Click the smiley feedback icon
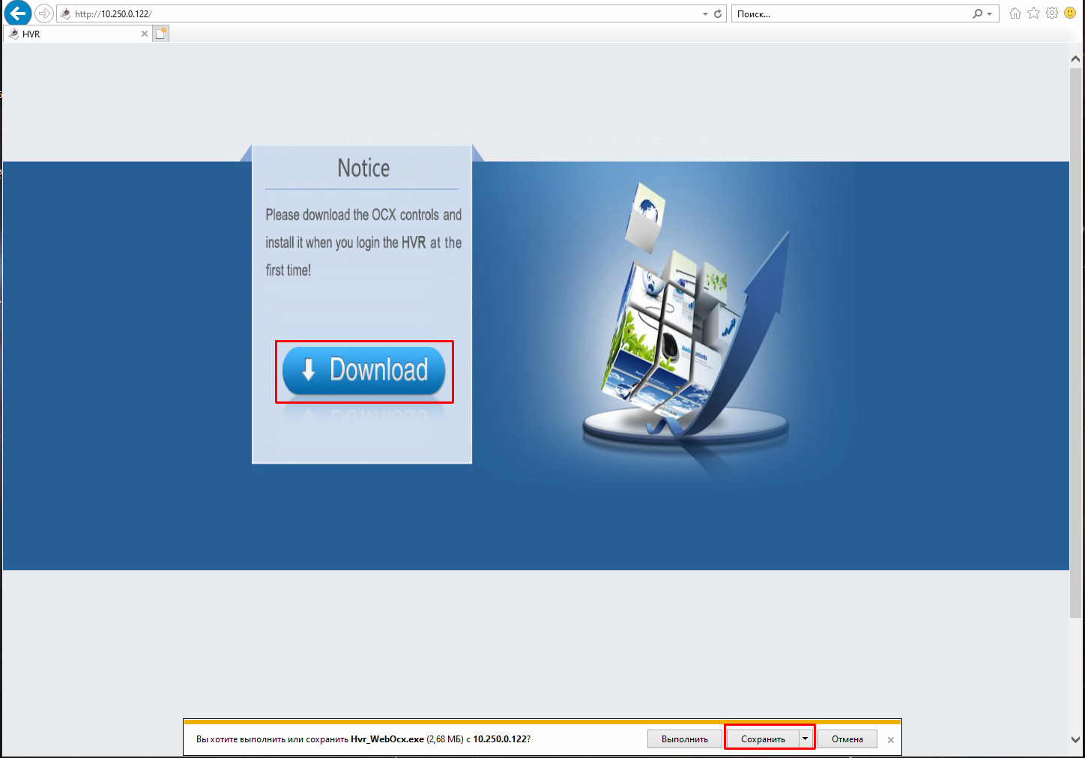Screen dimensions: 1085x758 point(1071,13)
